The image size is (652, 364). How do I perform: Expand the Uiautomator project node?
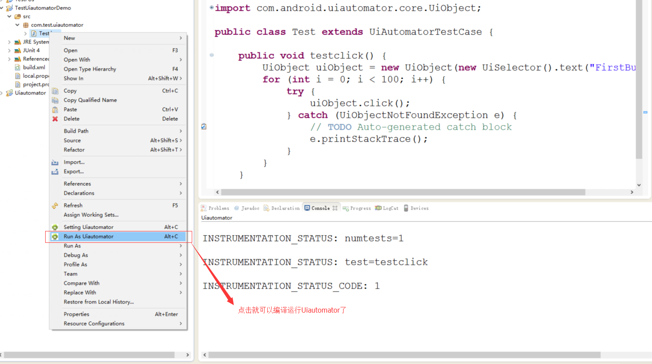coord(2,93)
